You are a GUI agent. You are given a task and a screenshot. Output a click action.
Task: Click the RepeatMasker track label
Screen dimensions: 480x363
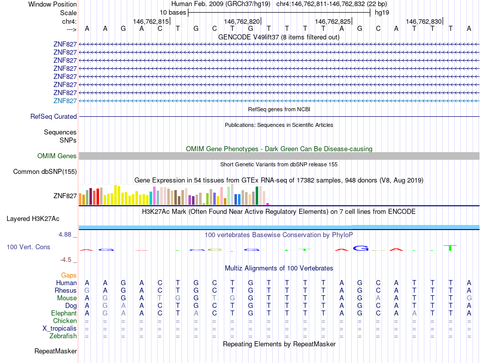pyautogui.click(x=56, y=351)
